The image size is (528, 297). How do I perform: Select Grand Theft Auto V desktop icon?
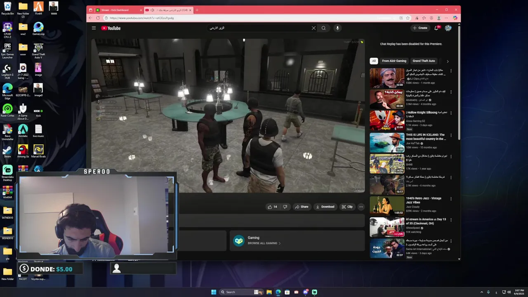click(38, 51)
